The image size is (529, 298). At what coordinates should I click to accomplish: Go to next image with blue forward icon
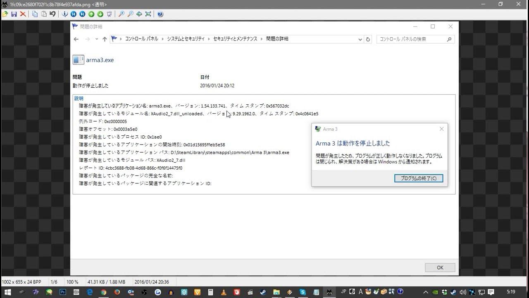[x=82, y=14]
